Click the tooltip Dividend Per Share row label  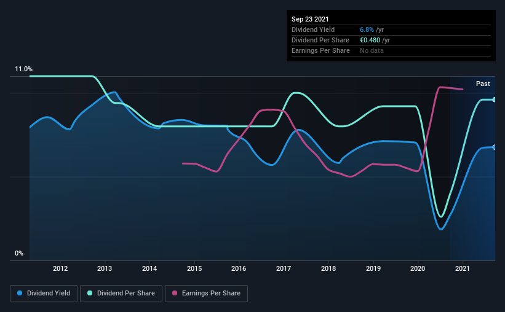320,40
